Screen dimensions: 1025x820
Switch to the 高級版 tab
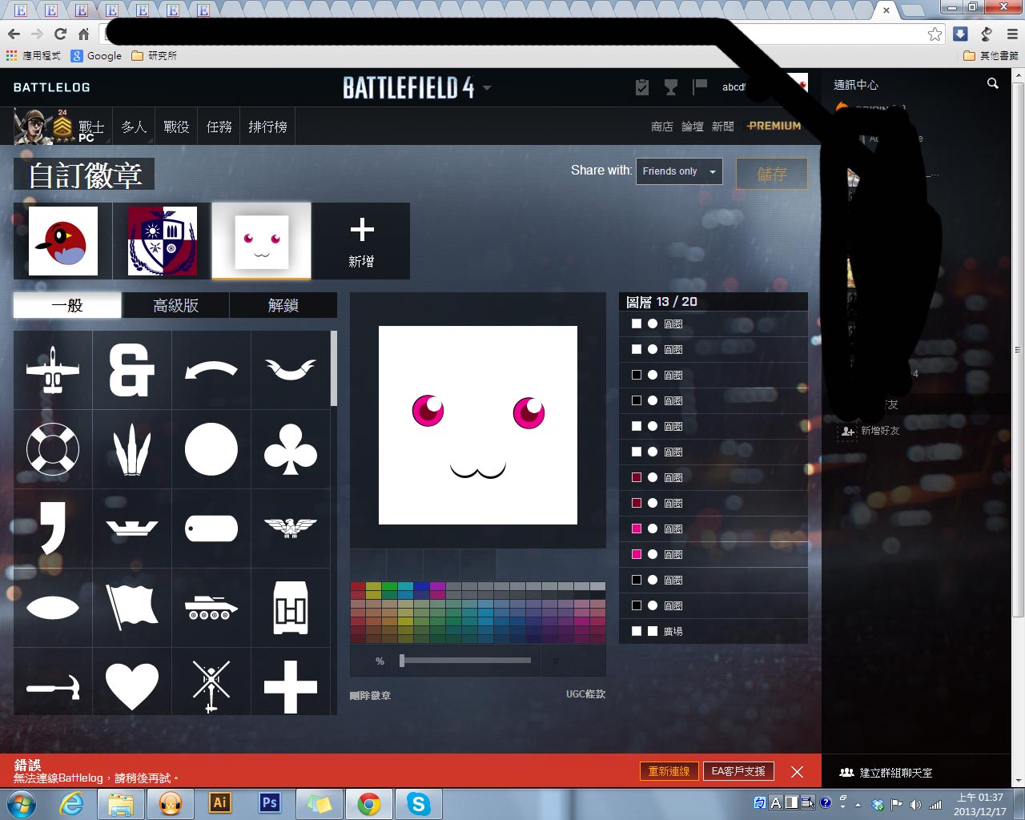175,305
